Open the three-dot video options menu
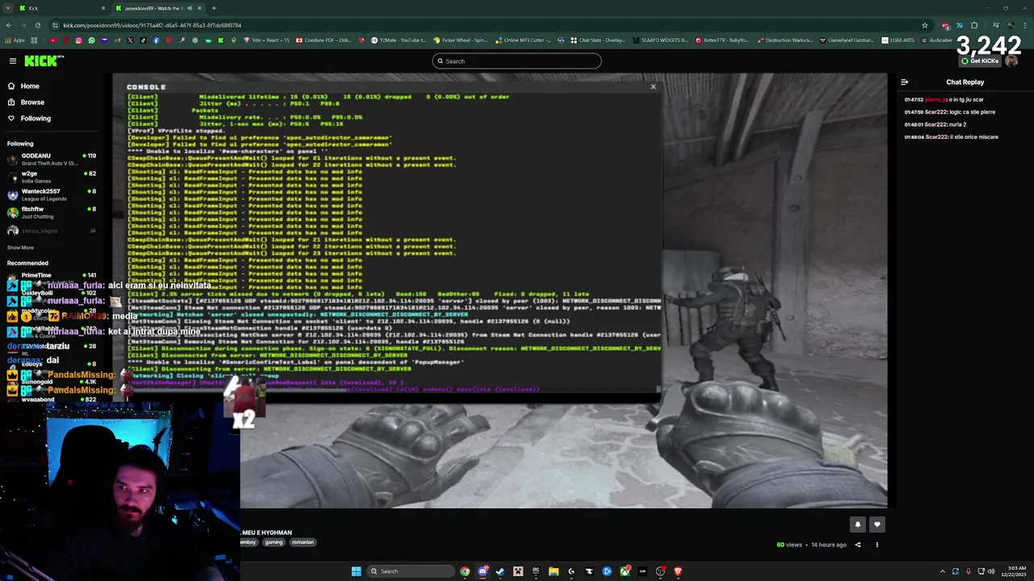The width and height of the screenshot is (1034, 581). tap(877, 545)
